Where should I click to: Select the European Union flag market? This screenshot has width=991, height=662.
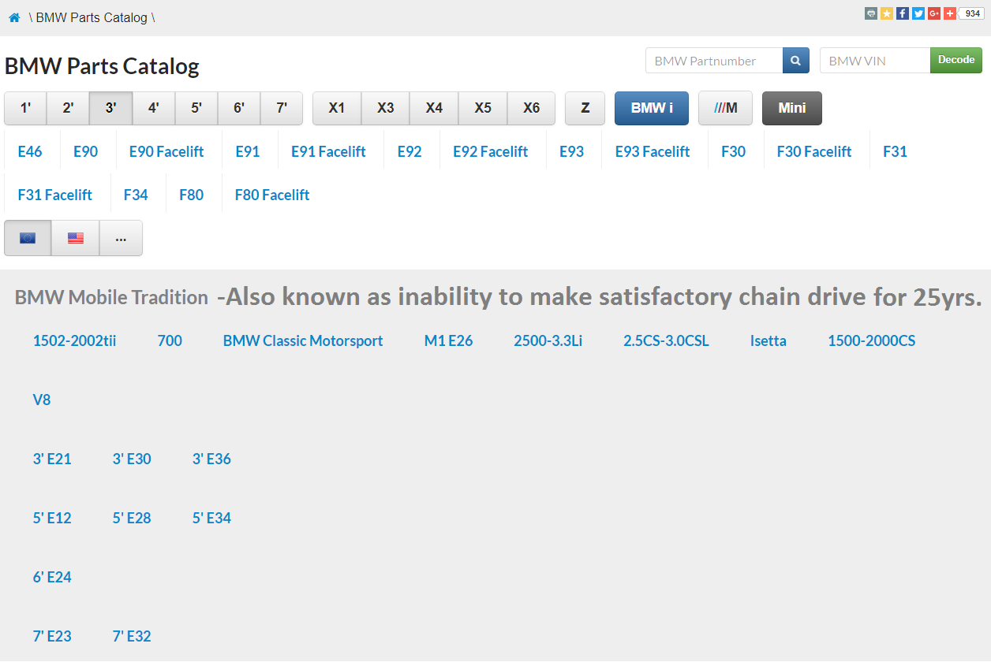28,238
